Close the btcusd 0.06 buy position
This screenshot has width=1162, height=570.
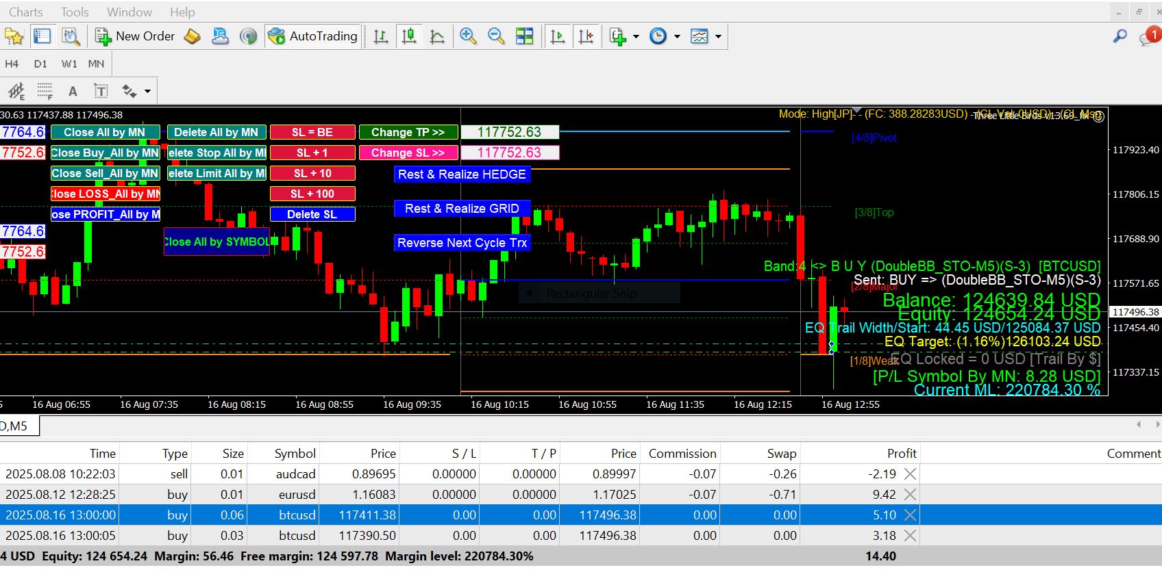(910, 515)
